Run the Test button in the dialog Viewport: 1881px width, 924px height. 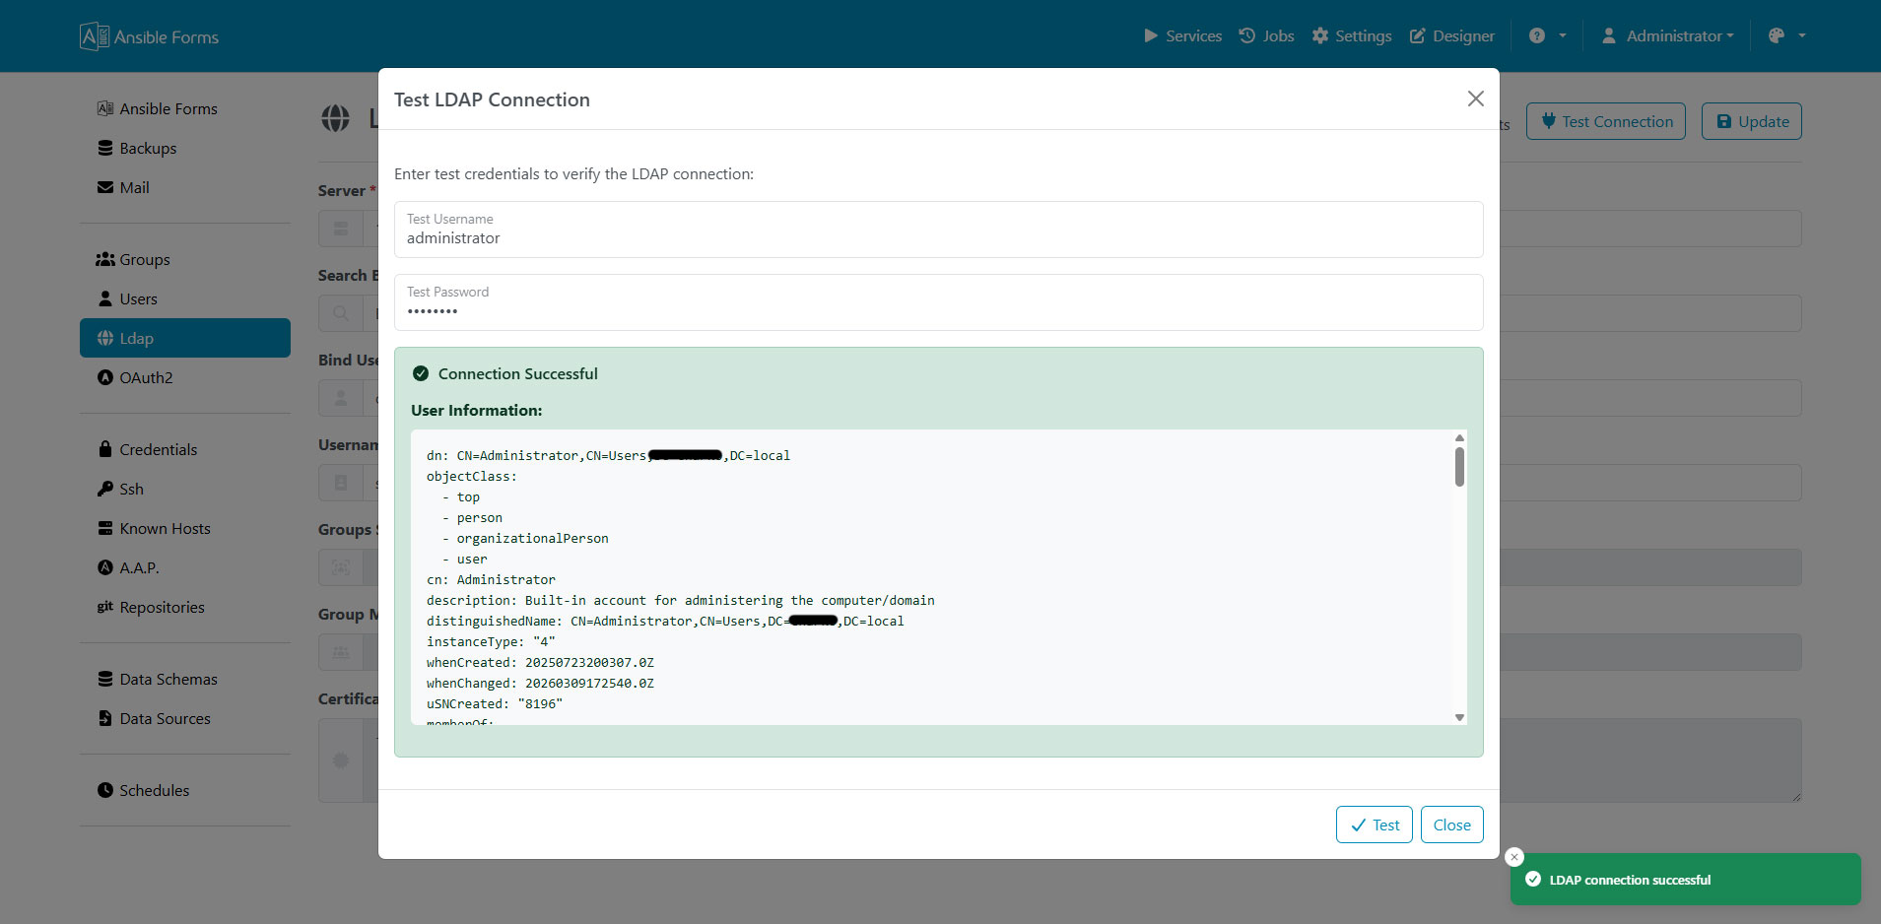click(x=1374, y=825)
